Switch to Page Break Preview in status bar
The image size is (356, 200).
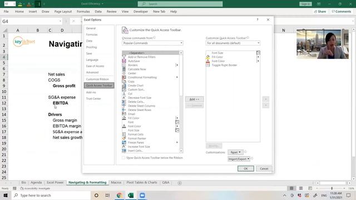tap(310, 188)
